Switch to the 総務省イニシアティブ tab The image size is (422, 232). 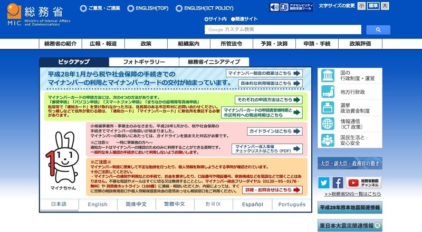(214, 62)
